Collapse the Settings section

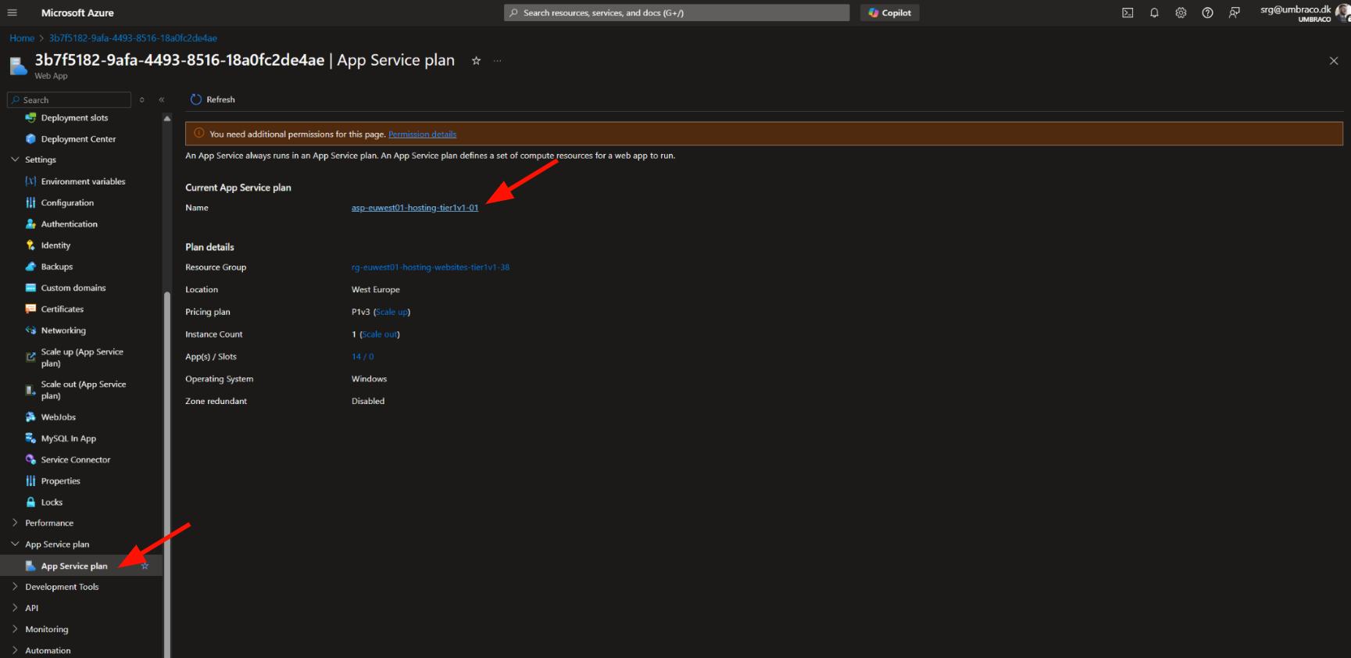[x=15, y=159]
